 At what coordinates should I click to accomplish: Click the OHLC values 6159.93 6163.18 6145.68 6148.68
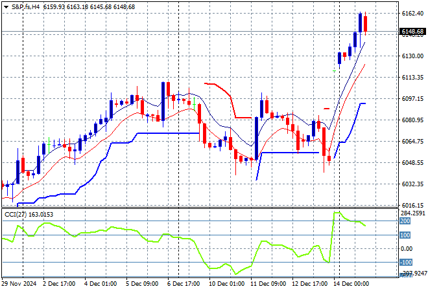click(89, 7)
